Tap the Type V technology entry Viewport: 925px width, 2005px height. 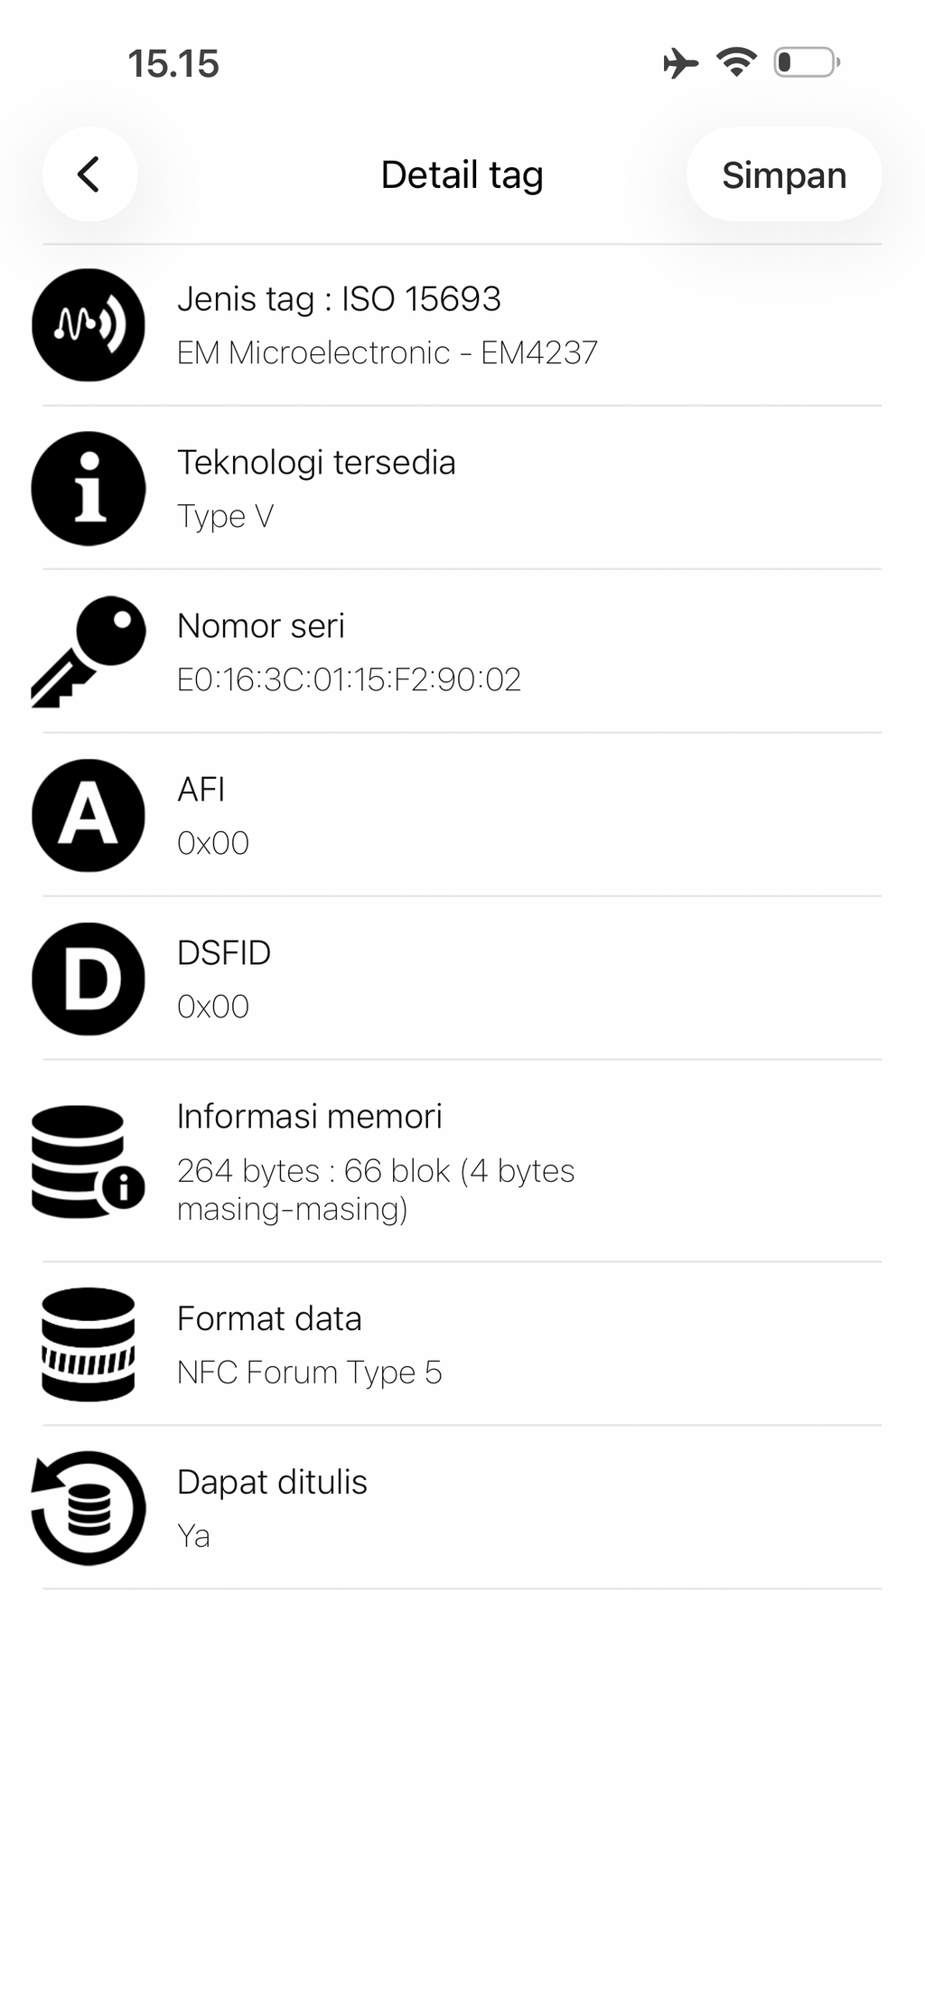point(462,489)
